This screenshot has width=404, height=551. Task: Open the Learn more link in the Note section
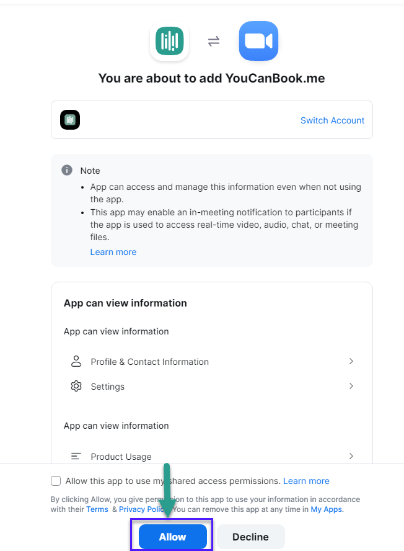[x=113, y=252]
